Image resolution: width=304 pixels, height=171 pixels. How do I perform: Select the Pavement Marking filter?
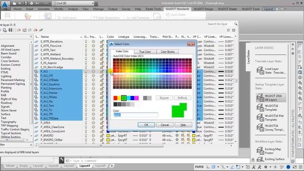pos(13,80)
